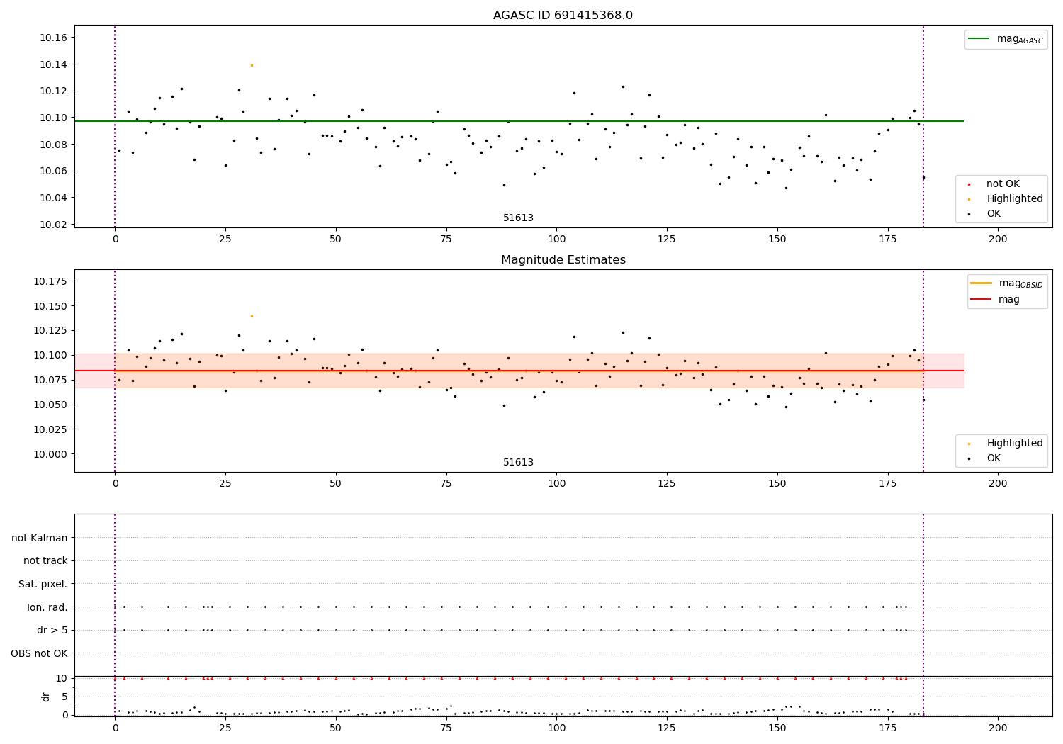
Task: Click the y-axis tick '10.000' in middle plot
Action: point(50,454)
